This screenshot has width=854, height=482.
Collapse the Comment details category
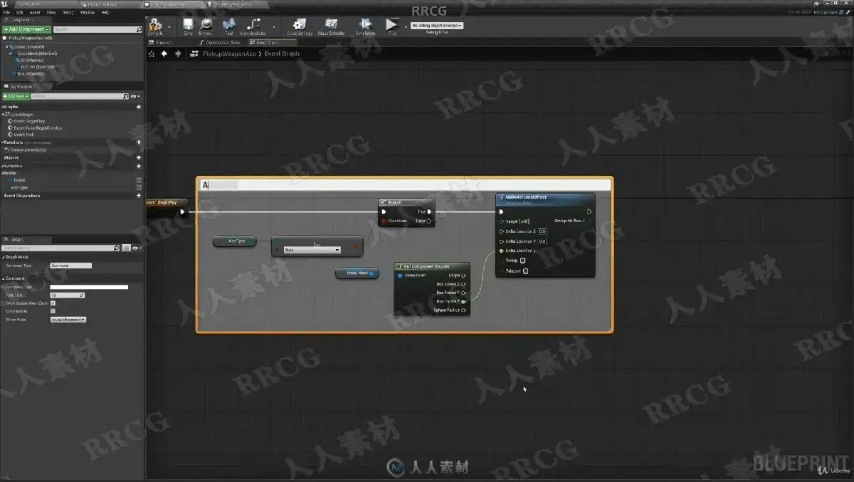click(x=2, y=278)
